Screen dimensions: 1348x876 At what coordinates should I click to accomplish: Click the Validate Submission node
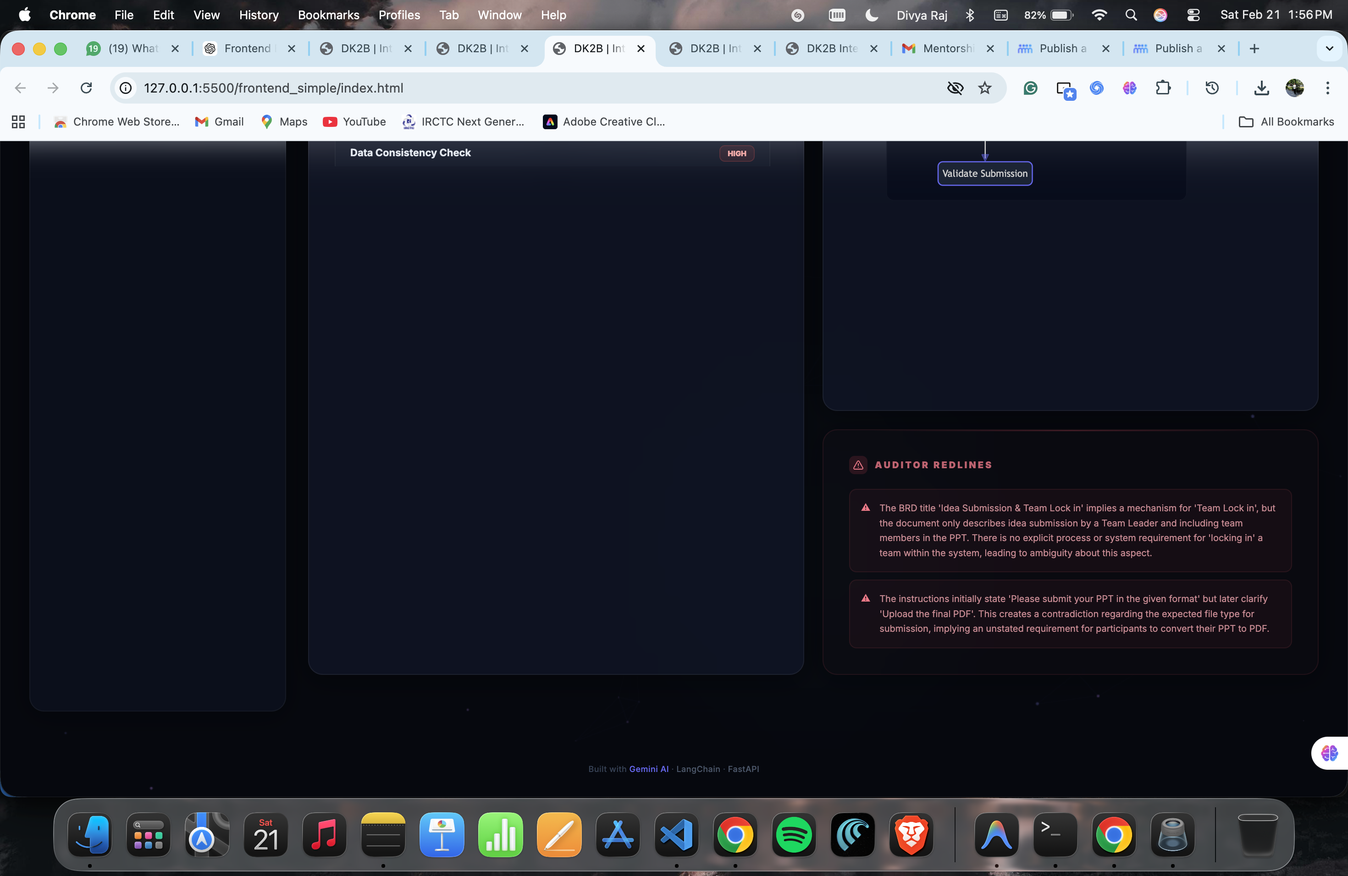(x=984, y=174)
